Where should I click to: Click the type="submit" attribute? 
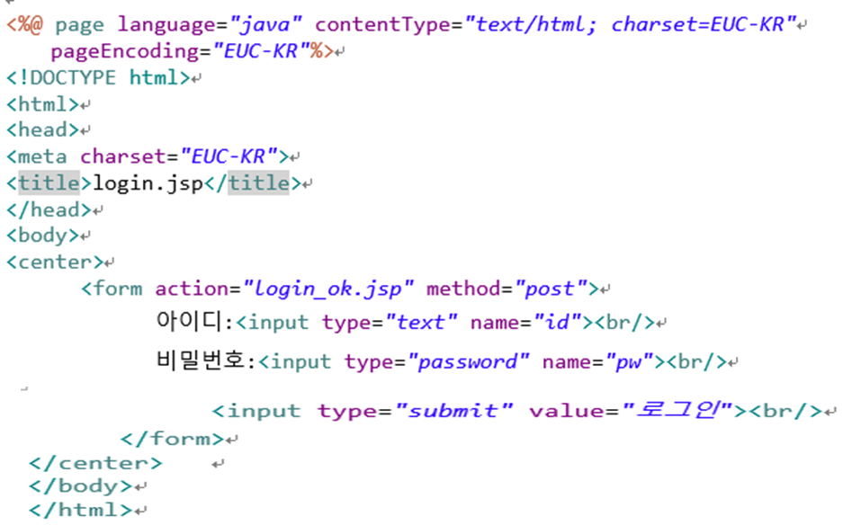[x=415, y=411]
